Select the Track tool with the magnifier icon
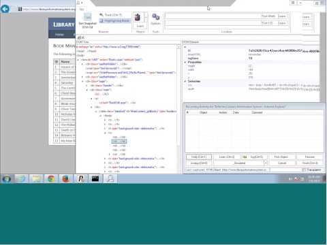Image resolution: width=327 pixels, height=245 pixels. tap(111, 15)
